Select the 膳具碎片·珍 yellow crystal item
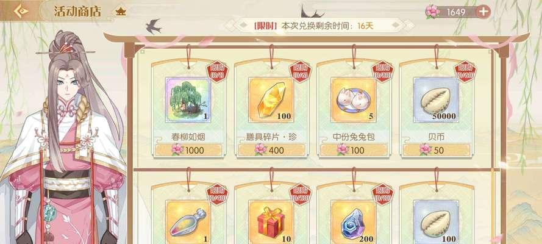542x244 pixels. tap(271, 100)
